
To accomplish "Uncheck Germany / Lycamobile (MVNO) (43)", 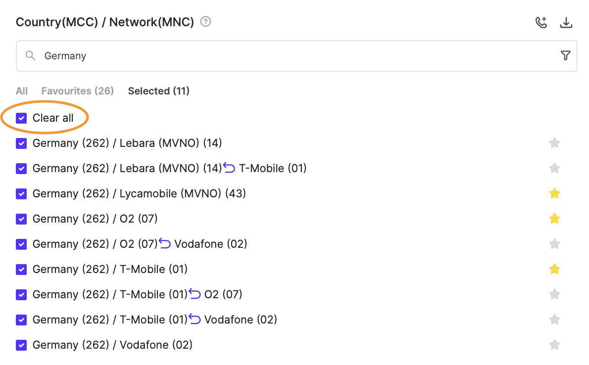I will coord(21,193).
